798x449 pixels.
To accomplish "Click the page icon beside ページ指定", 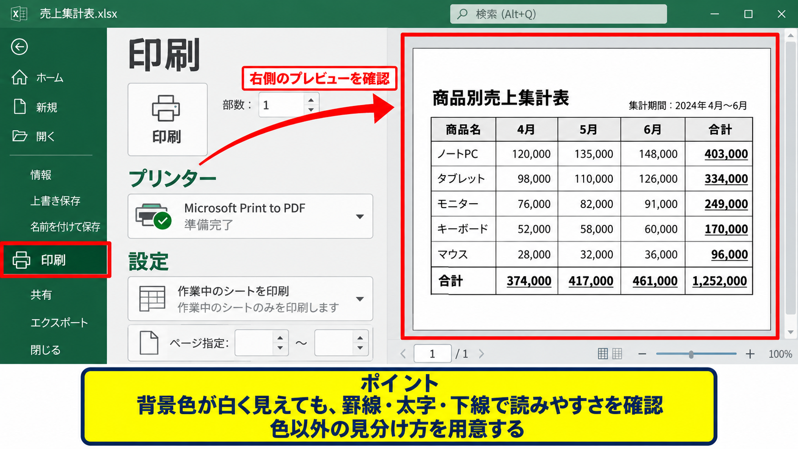I will pyautogui.click(x=149, y=343).
